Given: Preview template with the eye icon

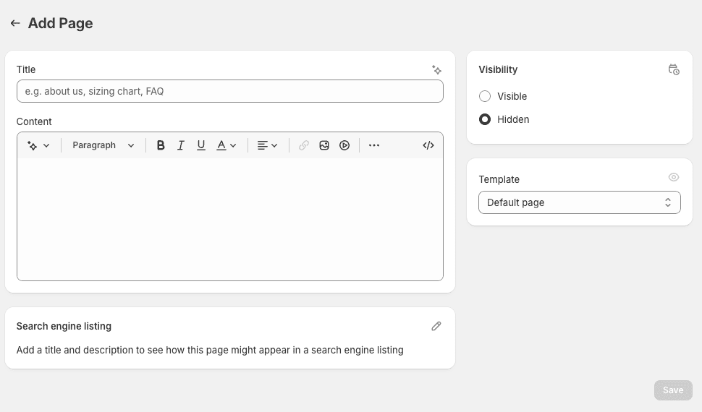Looking at the screenshot, I should click(x=674, y=177).
